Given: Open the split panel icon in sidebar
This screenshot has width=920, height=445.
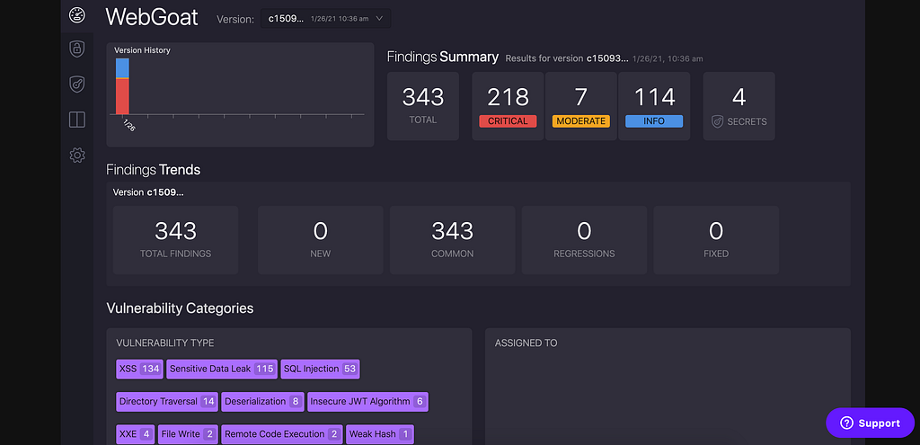Looking at the screenshot, I should 77,120.
